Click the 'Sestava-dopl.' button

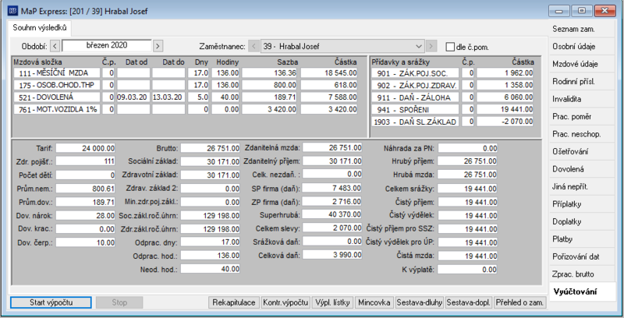pyautogui.click(x=469, y=302)
